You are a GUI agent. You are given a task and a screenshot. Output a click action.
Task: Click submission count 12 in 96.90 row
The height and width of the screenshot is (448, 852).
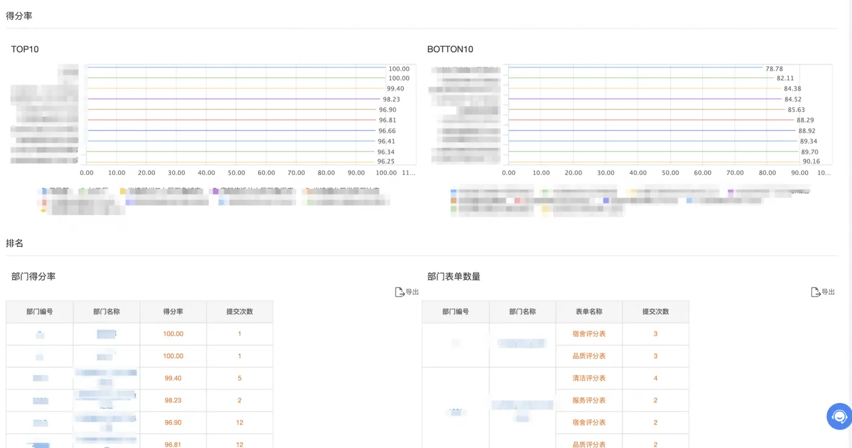click(x=240, y=422)
